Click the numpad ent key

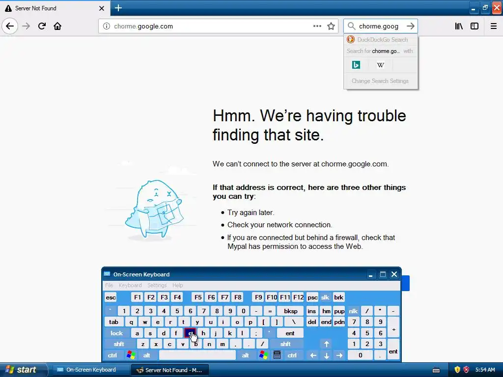393,350
